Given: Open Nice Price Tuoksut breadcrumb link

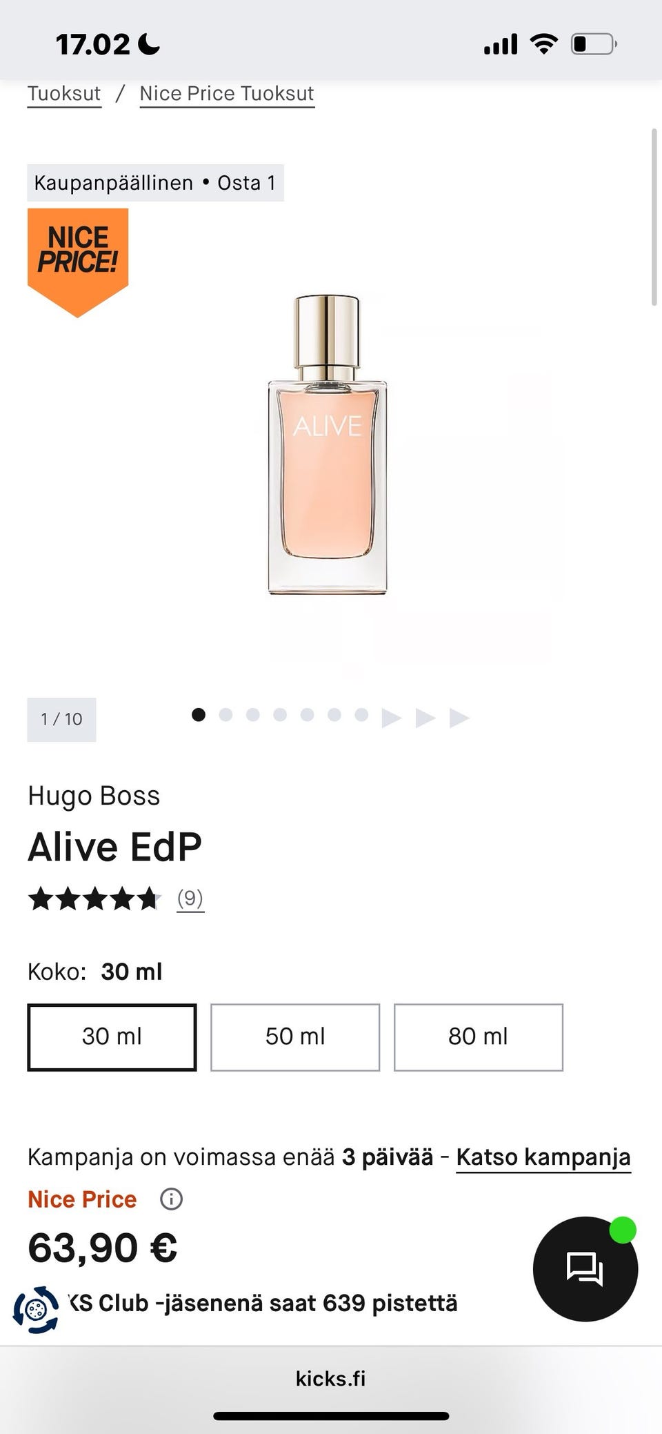Looking at the screenshot, I should point(227,94).
